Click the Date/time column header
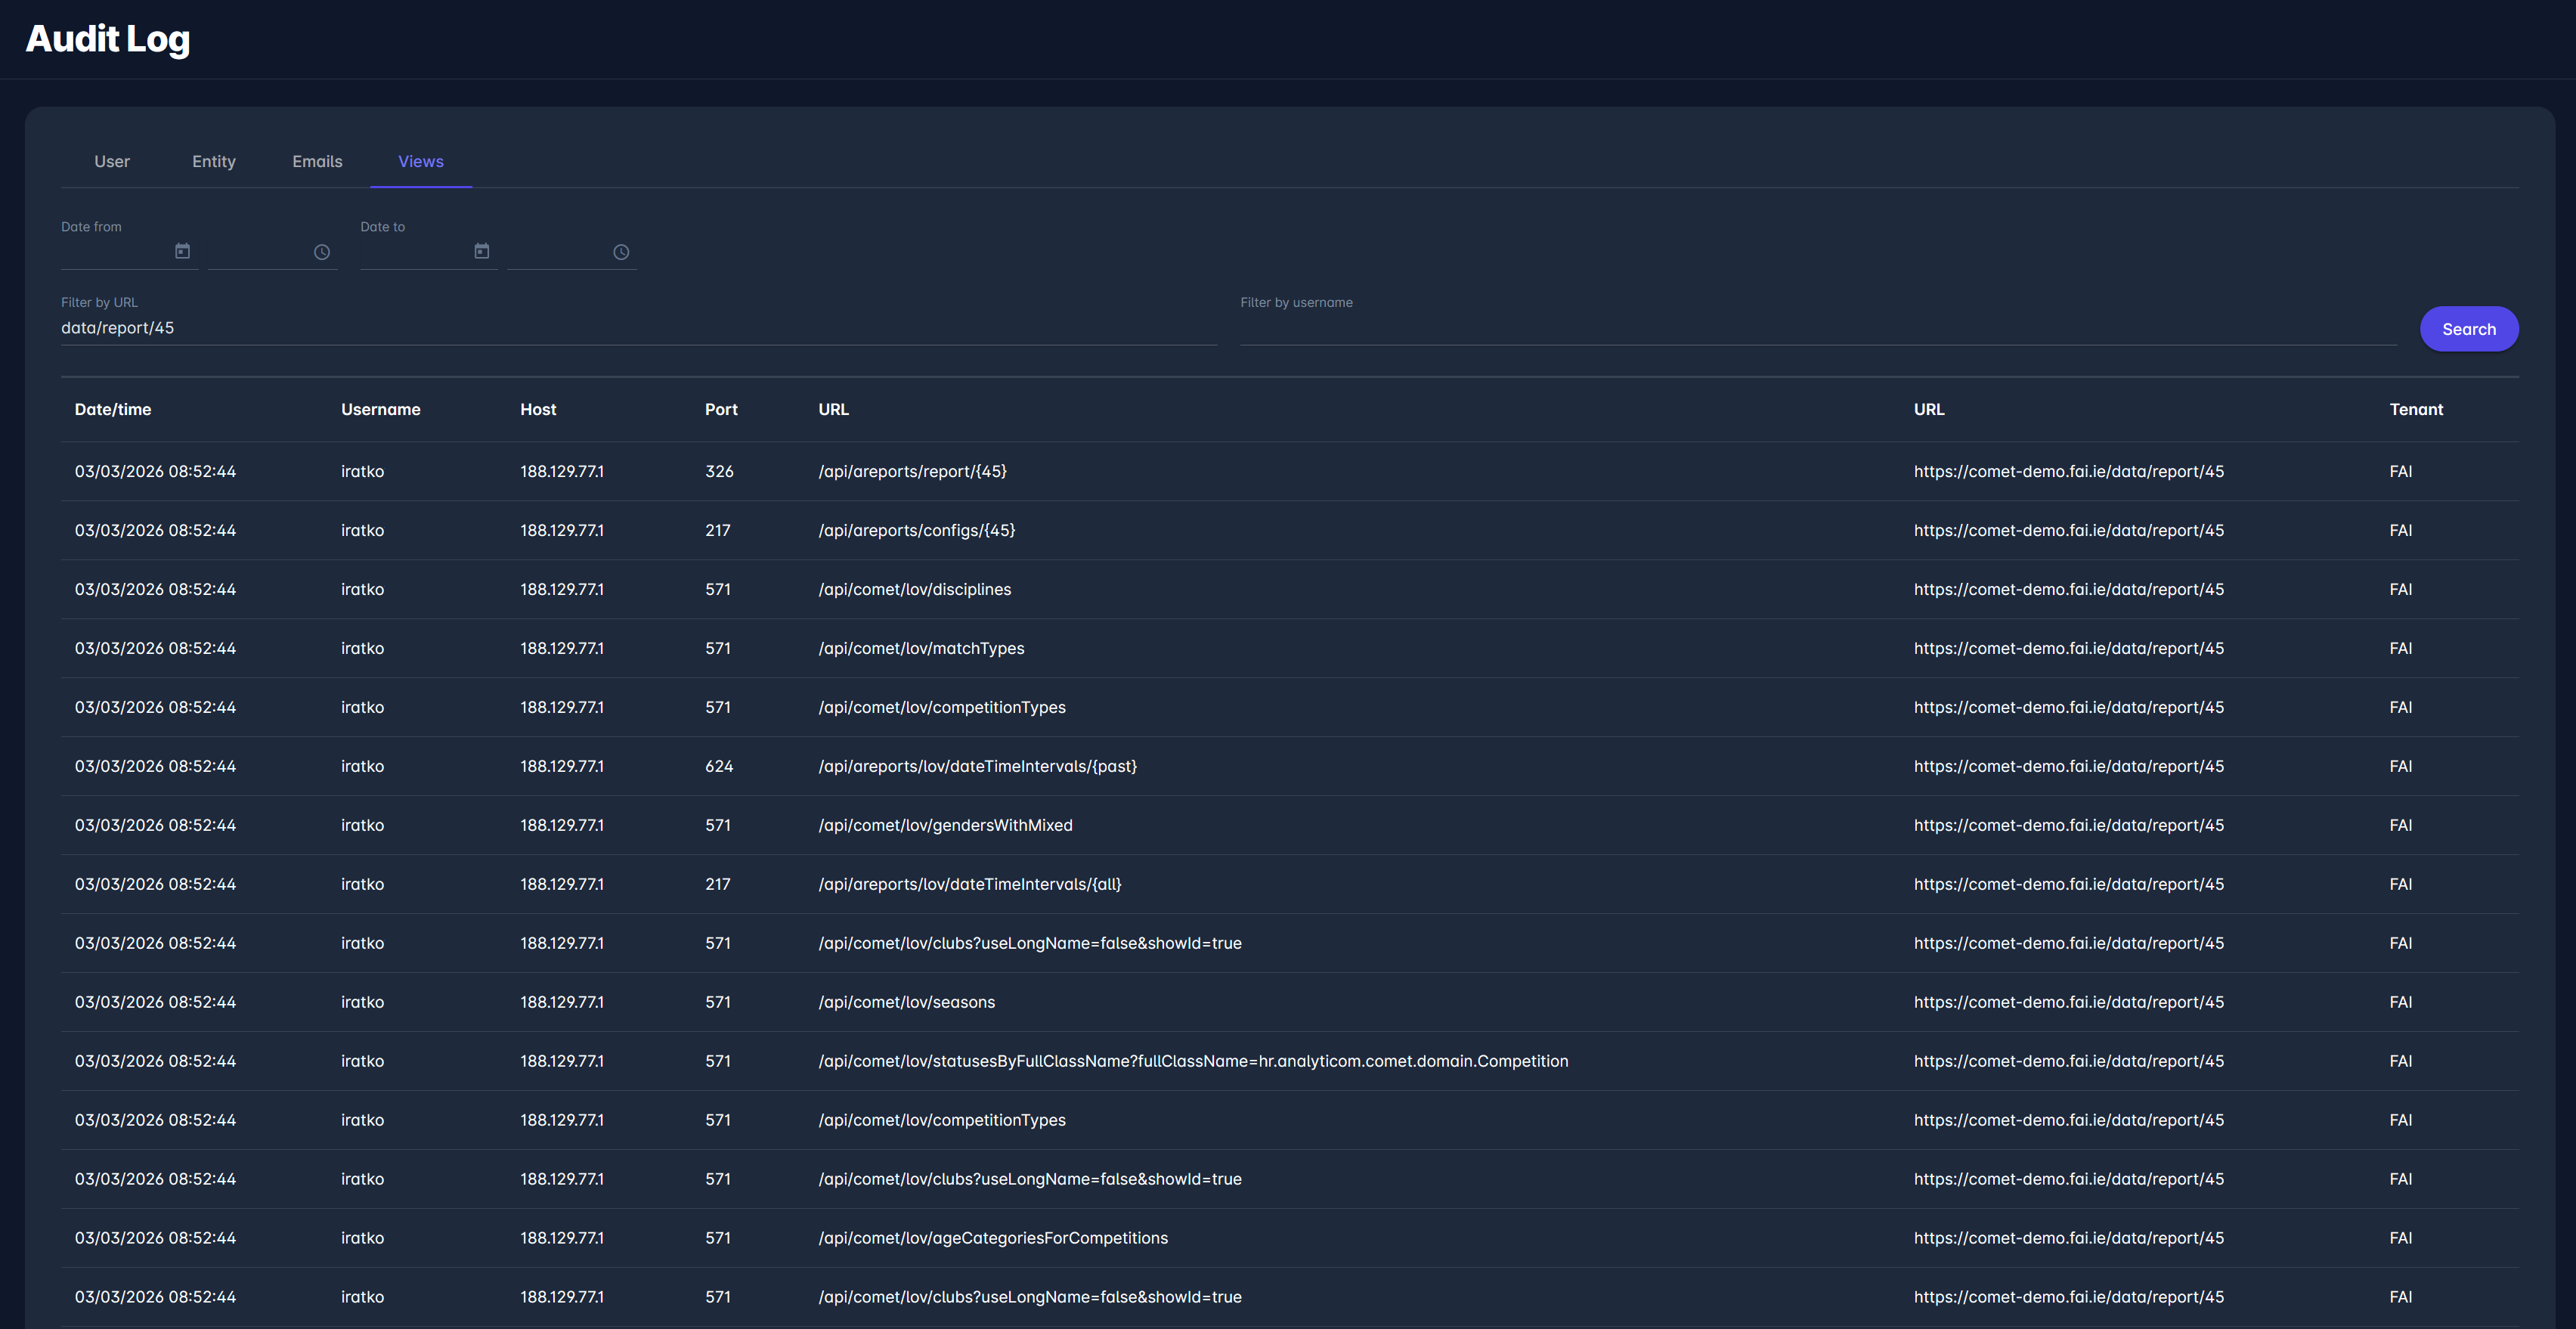 (113, 409)
